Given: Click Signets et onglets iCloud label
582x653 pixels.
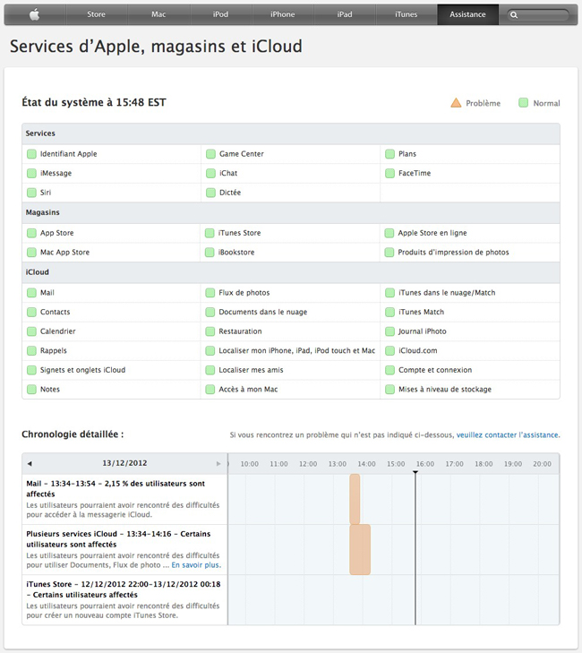Looking at the screenshot, I should (x=82, y=370).
